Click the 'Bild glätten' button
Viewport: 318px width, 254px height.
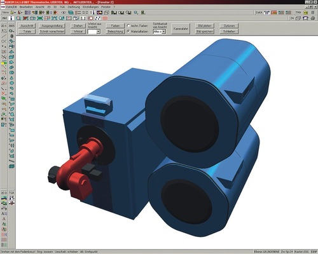[x=205, y=25]
